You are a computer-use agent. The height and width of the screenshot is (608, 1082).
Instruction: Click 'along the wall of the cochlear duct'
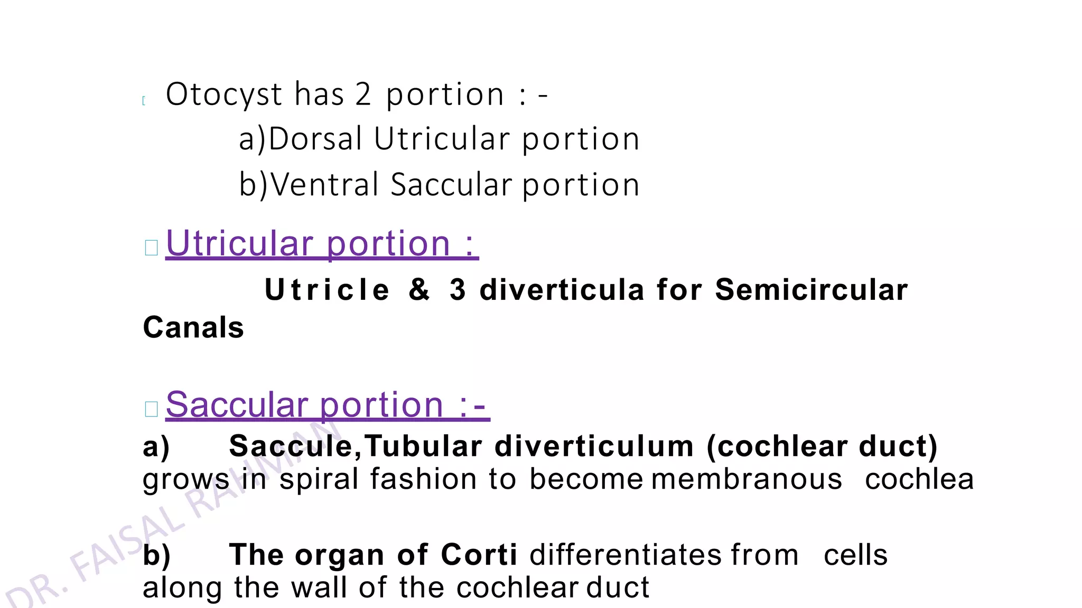pos(396,587)
